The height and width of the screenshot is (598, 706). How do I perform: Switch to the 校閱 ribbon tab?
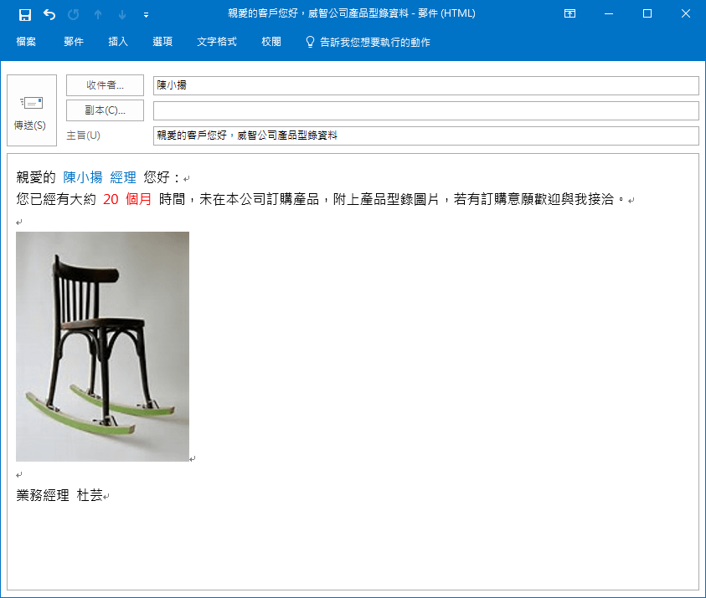[271, 42]
